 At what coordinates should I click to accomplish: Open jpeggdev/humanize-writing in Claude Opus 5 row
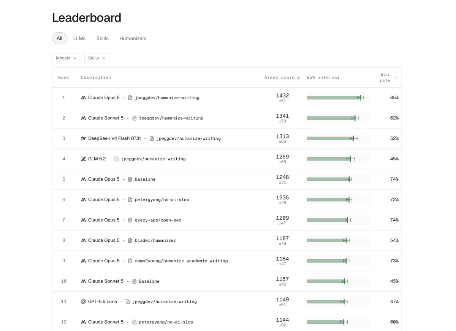point(167,98)
